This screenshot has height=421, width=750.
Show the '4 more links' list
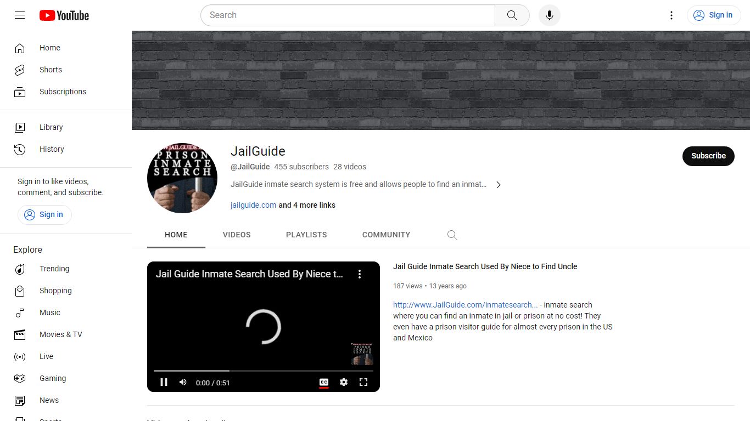[307, 205]
